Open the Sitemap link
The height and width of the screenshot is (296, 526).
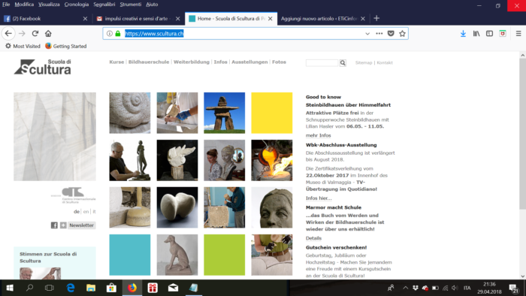[364, 62]
